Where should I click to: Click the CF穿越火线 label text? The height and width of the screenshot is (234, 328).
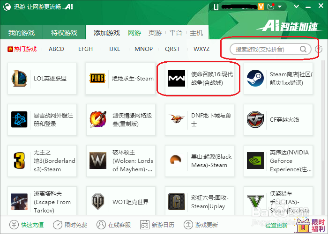click(x=284, y=119)
